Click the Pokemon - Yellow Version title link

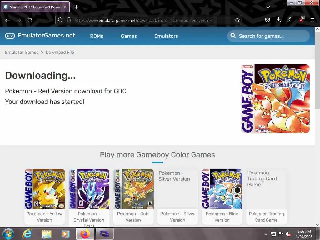(44, 217)
